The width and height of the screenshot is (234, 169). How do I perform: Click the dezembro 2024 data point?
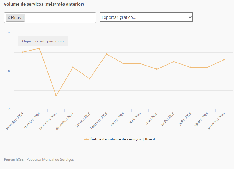coord(73,67)
